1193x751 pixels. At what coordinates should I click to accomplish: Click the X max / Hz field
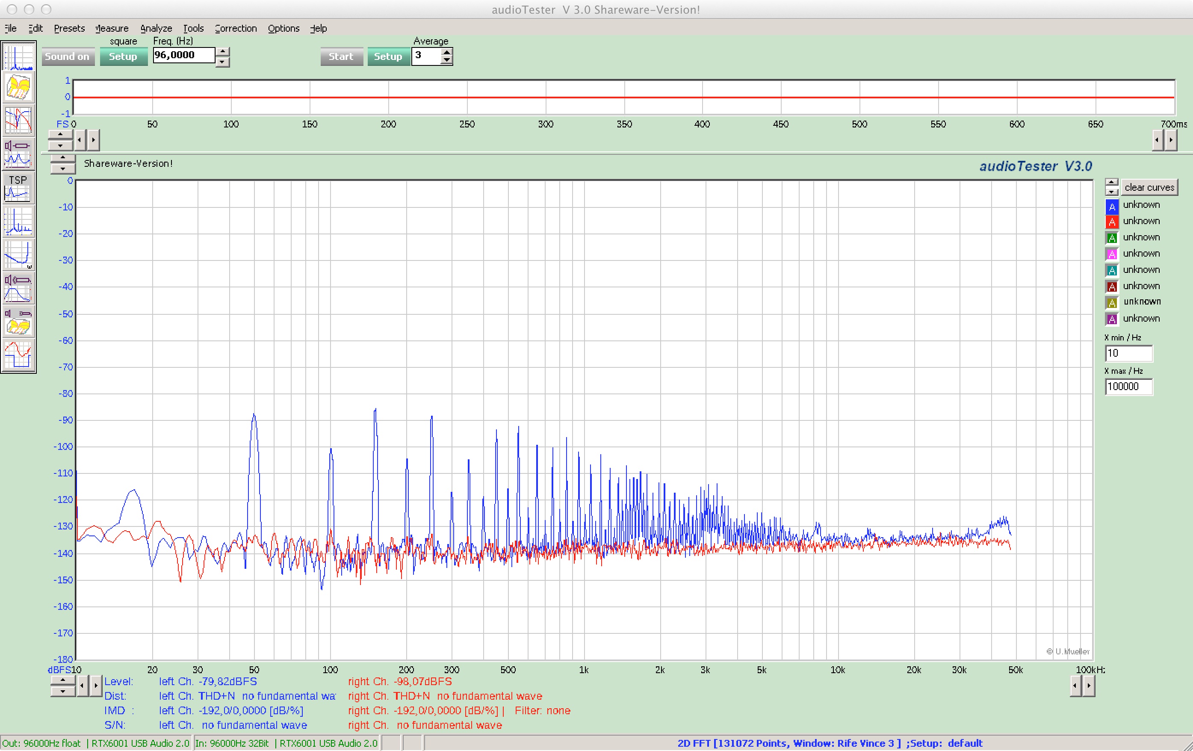point(1128,386)
